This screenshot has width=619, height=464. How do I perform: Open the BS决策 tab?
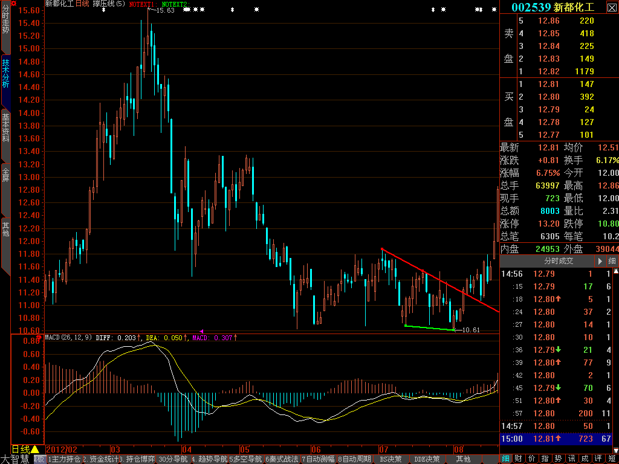391,459
